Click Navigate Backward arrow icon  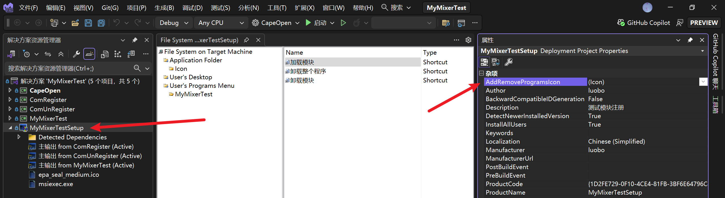tap(17, 23)
